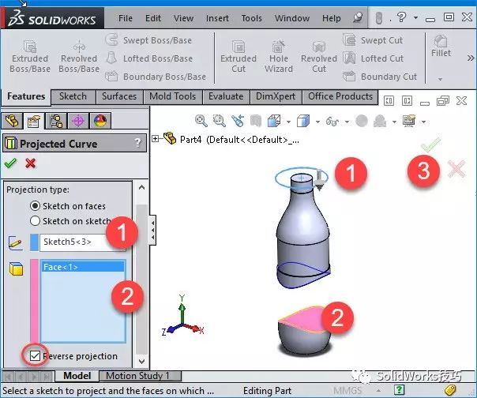
Task: Open the DisplayManager color wheel tab
Action: pos(100,121)
